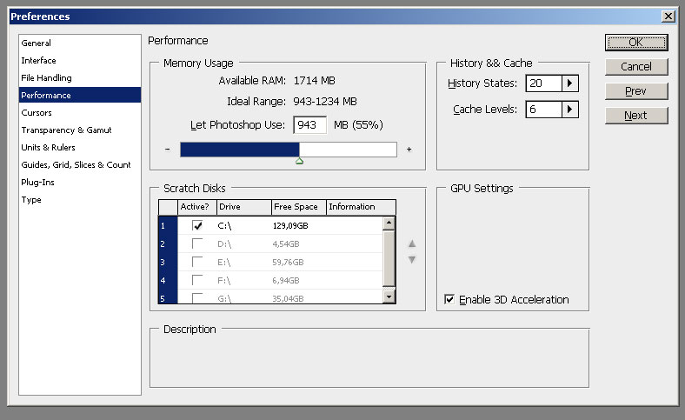The image size is (685, 420).
Task: Open Cursors preferences
Action: coord(79,112)
